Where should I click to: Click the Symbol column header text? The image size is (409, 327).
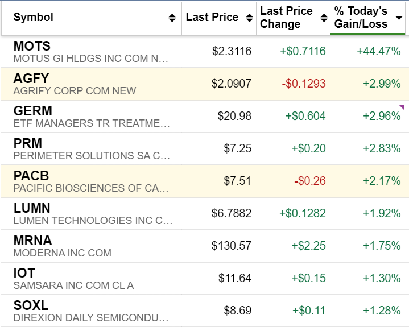click(34, 18)
